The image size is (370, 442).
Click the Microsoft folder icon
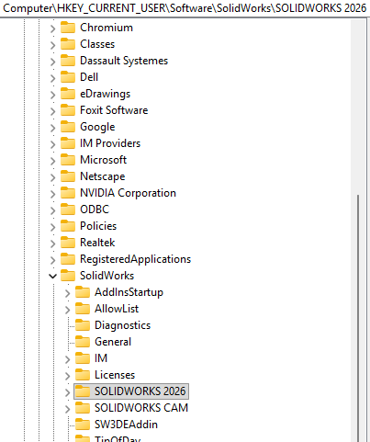coord(68,160)
